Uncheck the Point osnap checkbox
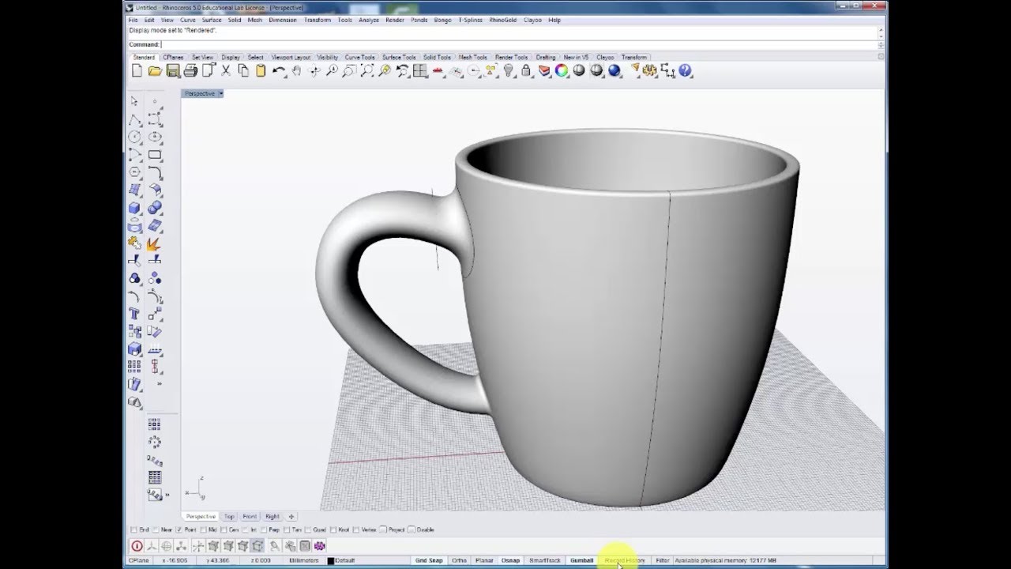1011x569 pixels. click(x=179, y=529)
